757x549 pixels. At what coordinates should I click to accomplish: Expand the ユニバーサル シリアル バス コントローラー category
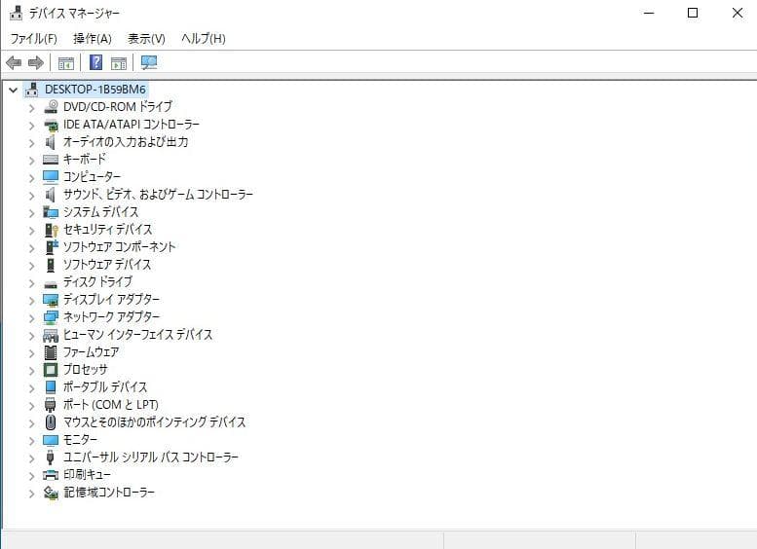(x=32, y=458)
